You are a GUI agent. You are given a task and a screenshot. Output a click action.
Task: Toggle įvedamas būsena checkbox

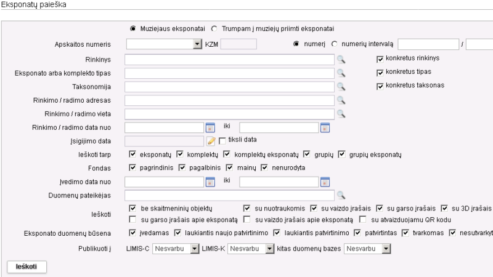[x=132, y=233]
